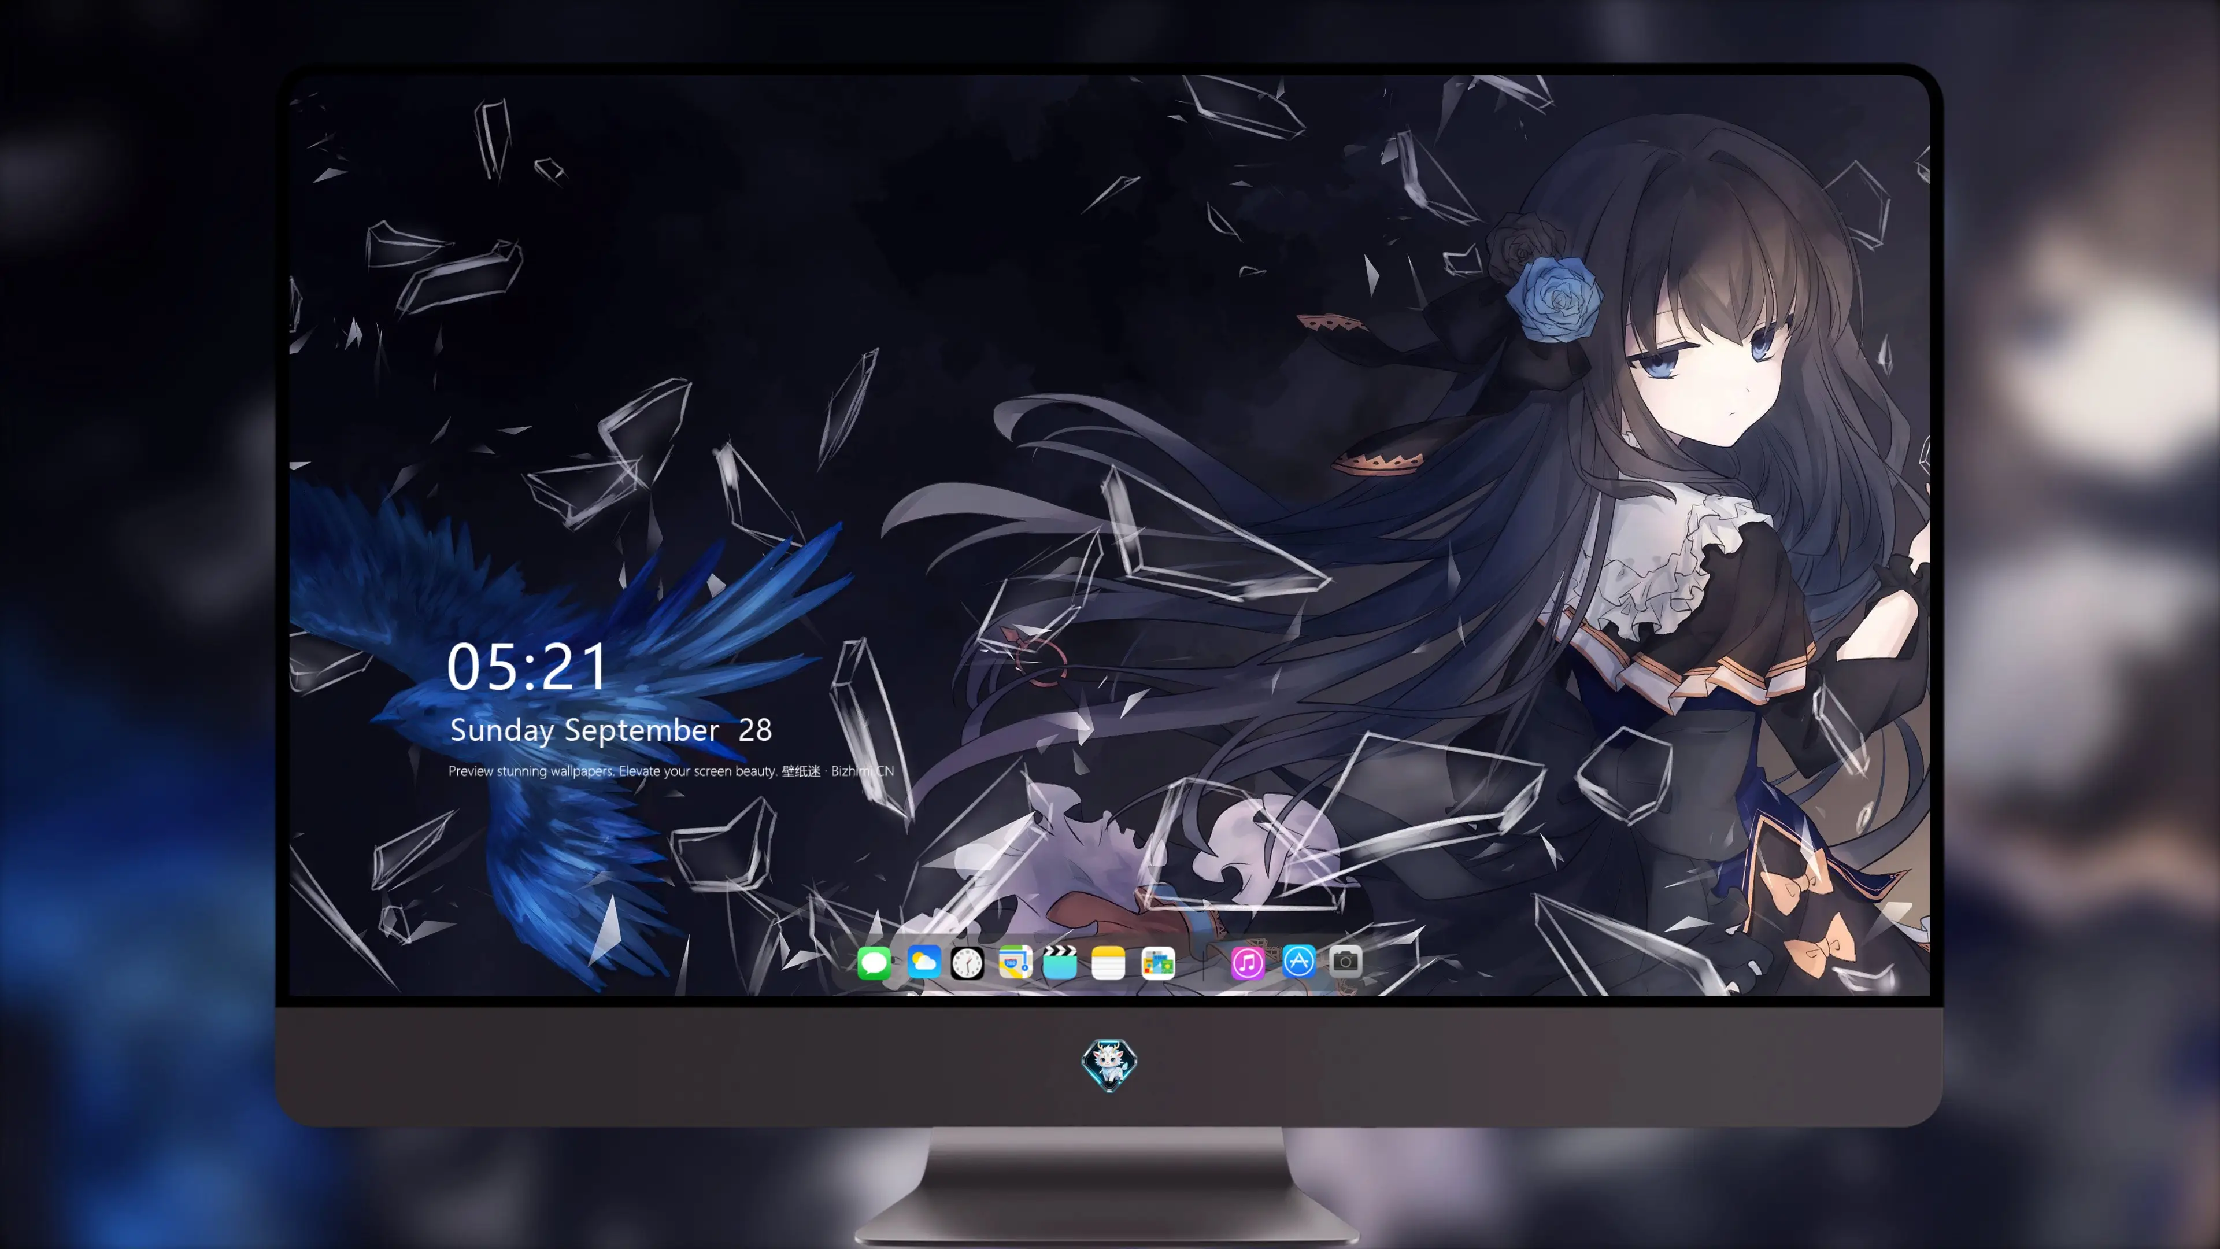Image resolution: width=2220 pixels, height=1249 pixels.
Task: Click the "Preview stunning wallpapers" tagline
Action: [671, 771]
